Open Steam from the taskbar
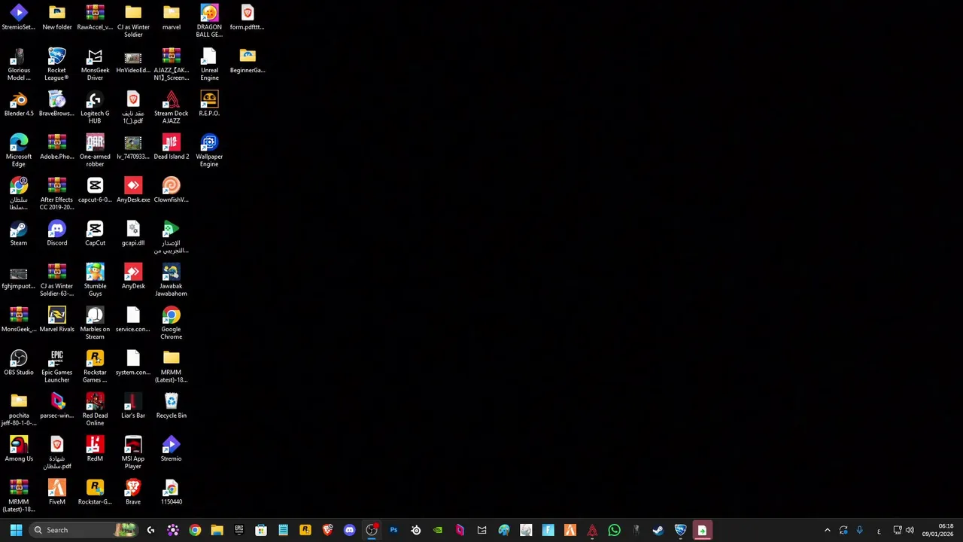Image resolution: width=963 pixels, height=542 pixels. (658, 530)
